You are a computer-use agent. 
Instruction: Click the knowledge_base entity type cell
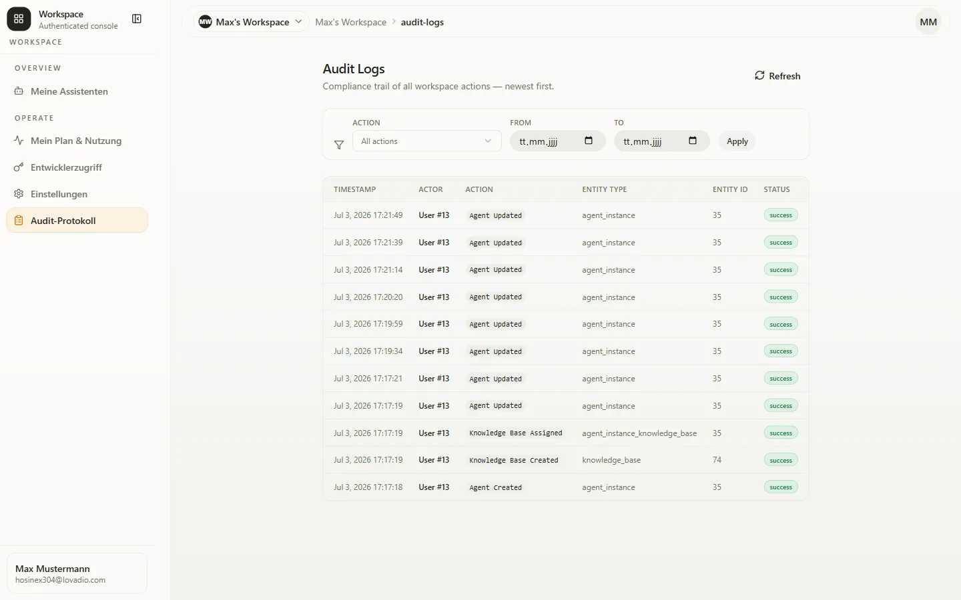[x=611, y=460]
